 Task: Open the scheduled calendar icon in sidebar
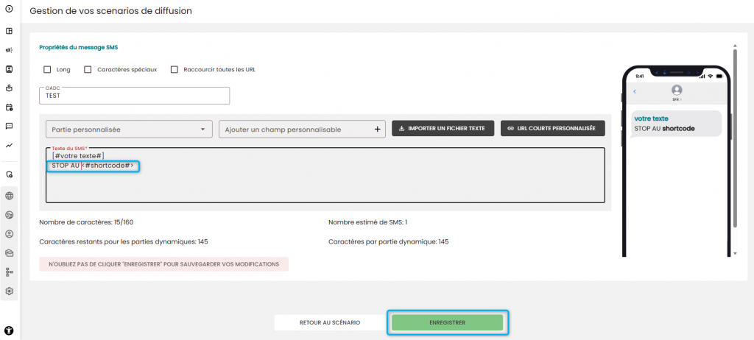tap(9, 107)
